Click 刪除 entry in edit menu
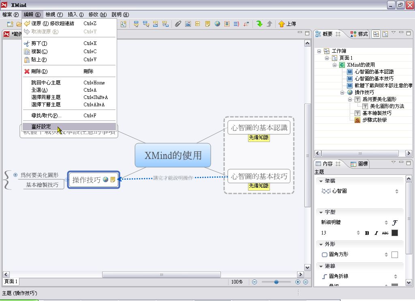 click(x=69, y=71)
